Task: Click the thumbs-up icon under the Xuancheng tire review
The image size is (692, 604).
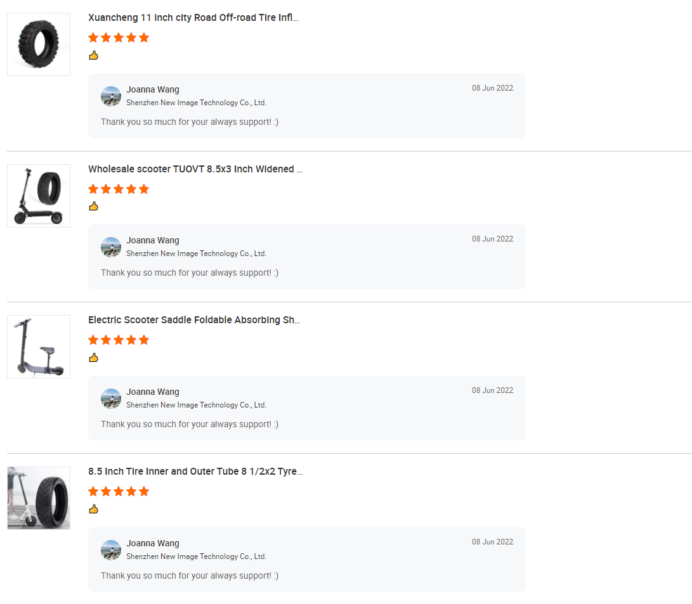Action: (93, 55)
